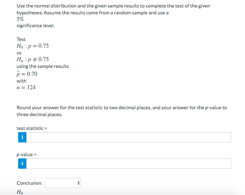Viewport: 245px width, 195px height.
Task: Focus the test statistic answer box
Action: coord(128,137)
